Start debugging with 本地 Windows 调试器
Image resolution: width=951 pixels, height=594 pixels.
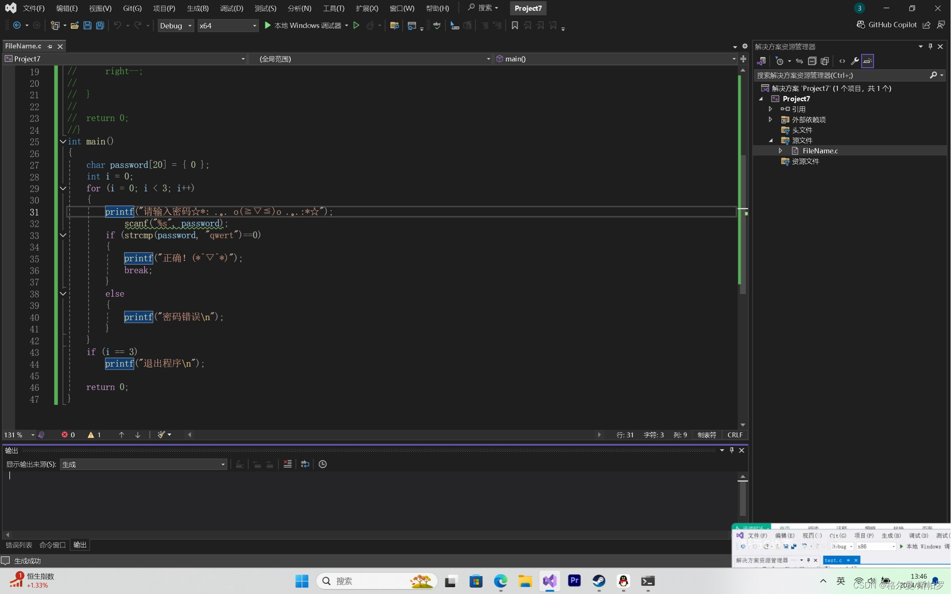[x=303, y=26]
